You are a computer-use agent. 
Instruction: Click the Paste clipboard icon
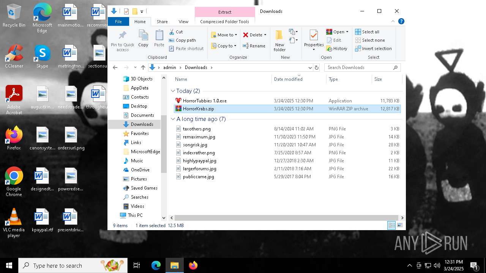click(x=159, y=35)
